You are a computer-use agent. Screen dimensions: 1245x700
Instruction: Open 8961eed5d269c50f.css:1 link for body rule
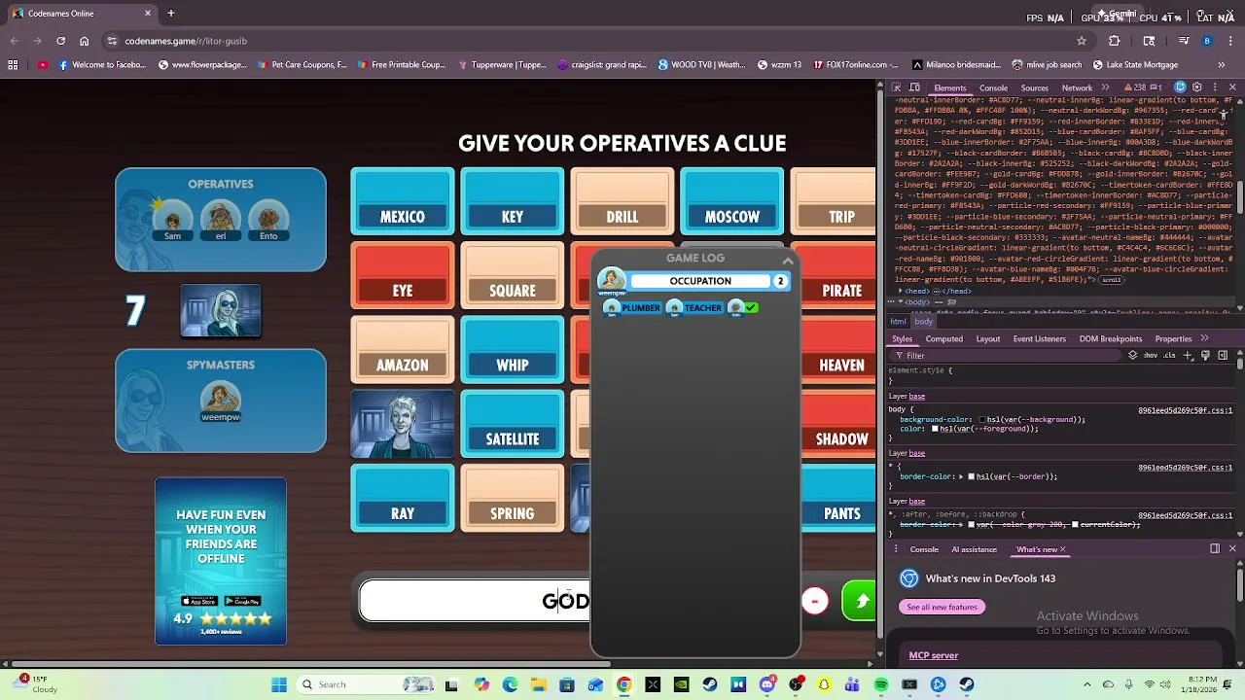pyautogui.click(x=1185, y=410)
